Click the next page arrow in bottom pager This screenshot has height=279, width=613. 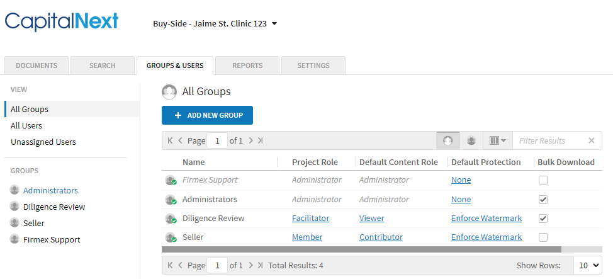pos(250,265)
